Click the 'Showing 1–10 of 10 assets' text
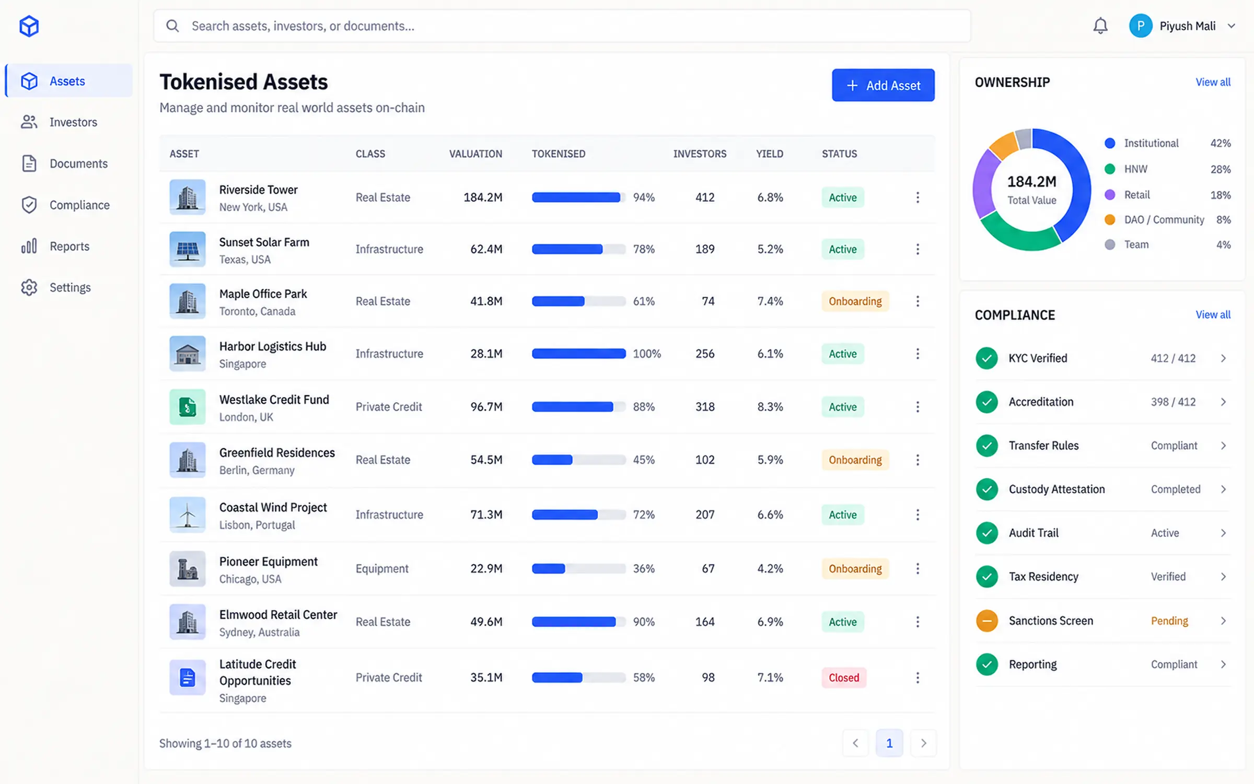 [x=225, y=743]
